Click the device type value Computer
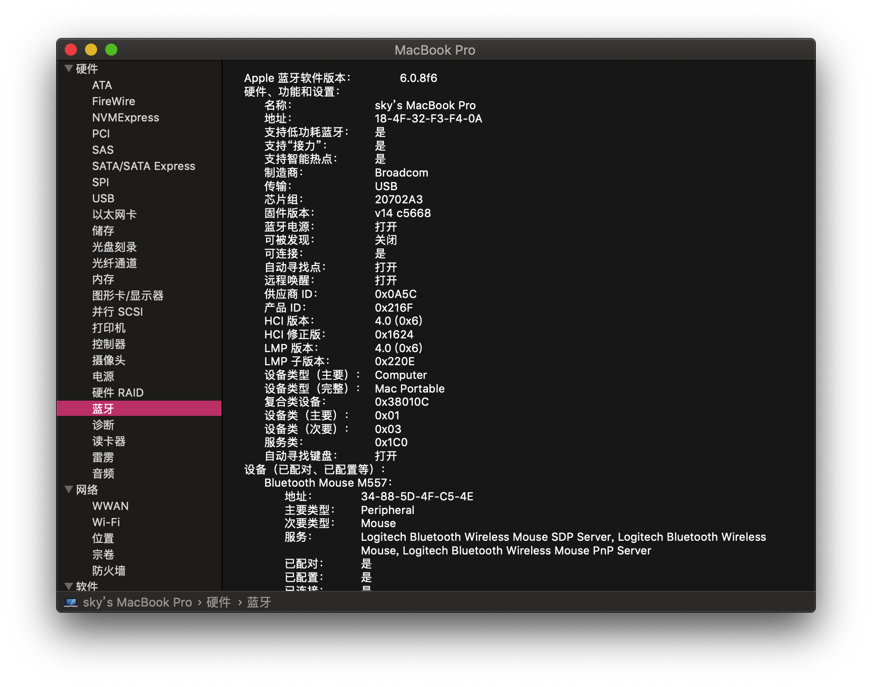Image resolution: width=872 pixels, height=687 pixels. 401,375
